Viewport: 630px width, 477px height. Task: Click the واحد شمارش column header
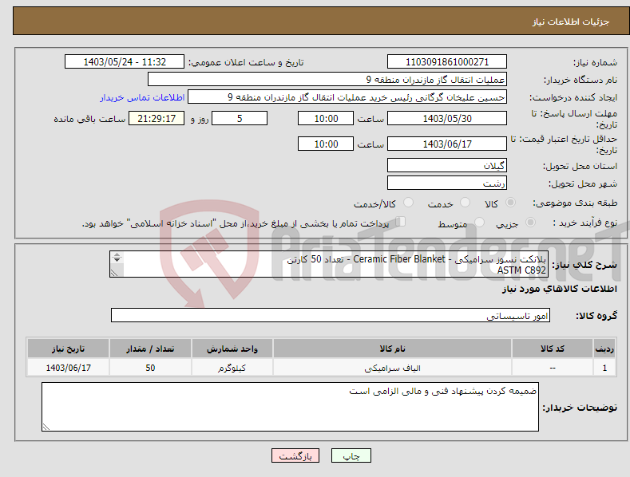232,349
